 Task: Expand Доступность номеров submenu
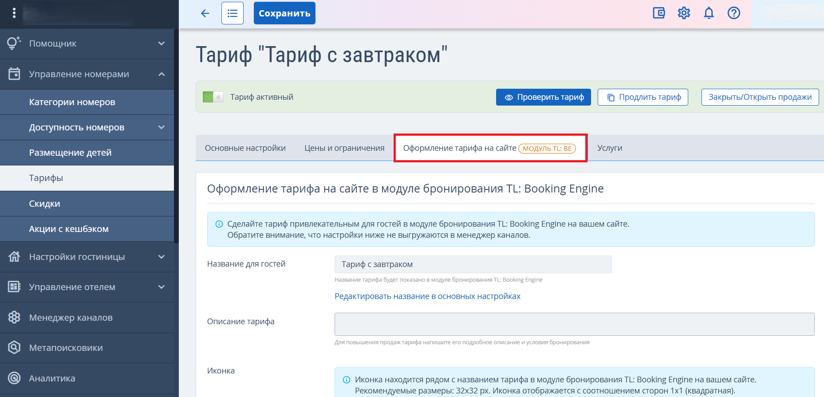click(162, 127)
